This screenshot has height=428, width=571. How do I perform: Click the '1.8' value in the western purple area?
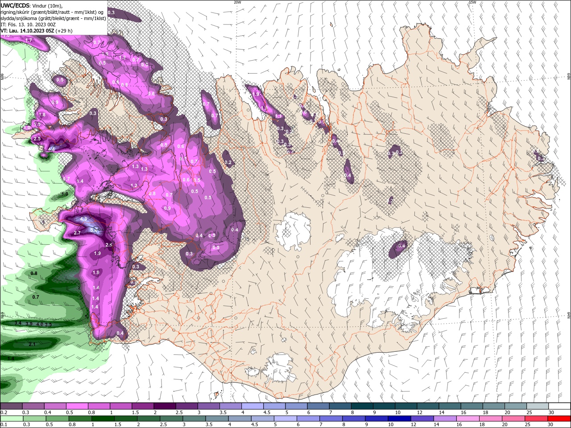click(42, 115)
